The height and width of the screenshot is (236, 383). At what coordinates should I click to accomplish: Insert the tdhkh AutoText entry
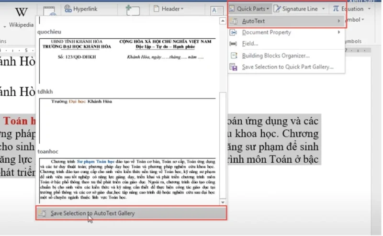[x=127, y=121]
